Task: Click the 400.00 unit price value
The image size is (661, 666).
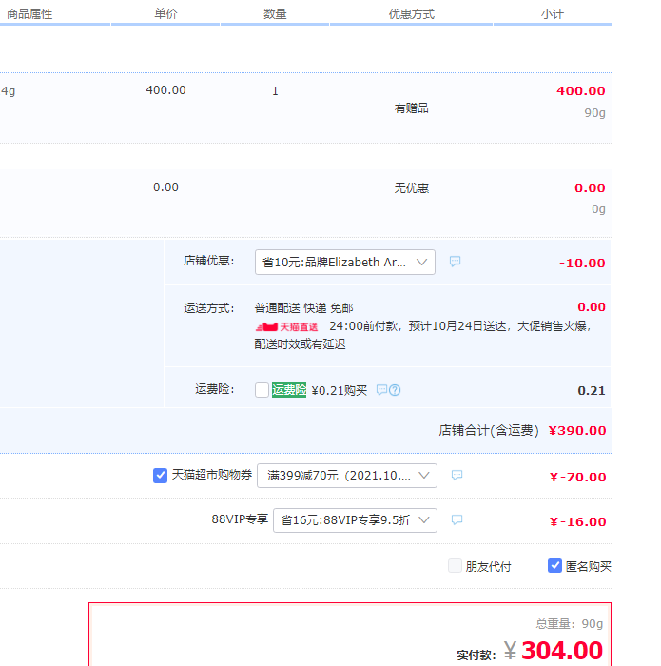Action: pos(165,90)
